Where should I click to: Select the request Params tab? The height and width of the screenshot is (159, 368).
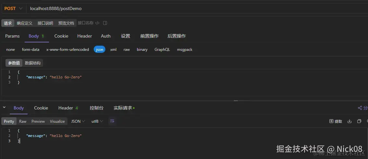click(x=12, y=36)
